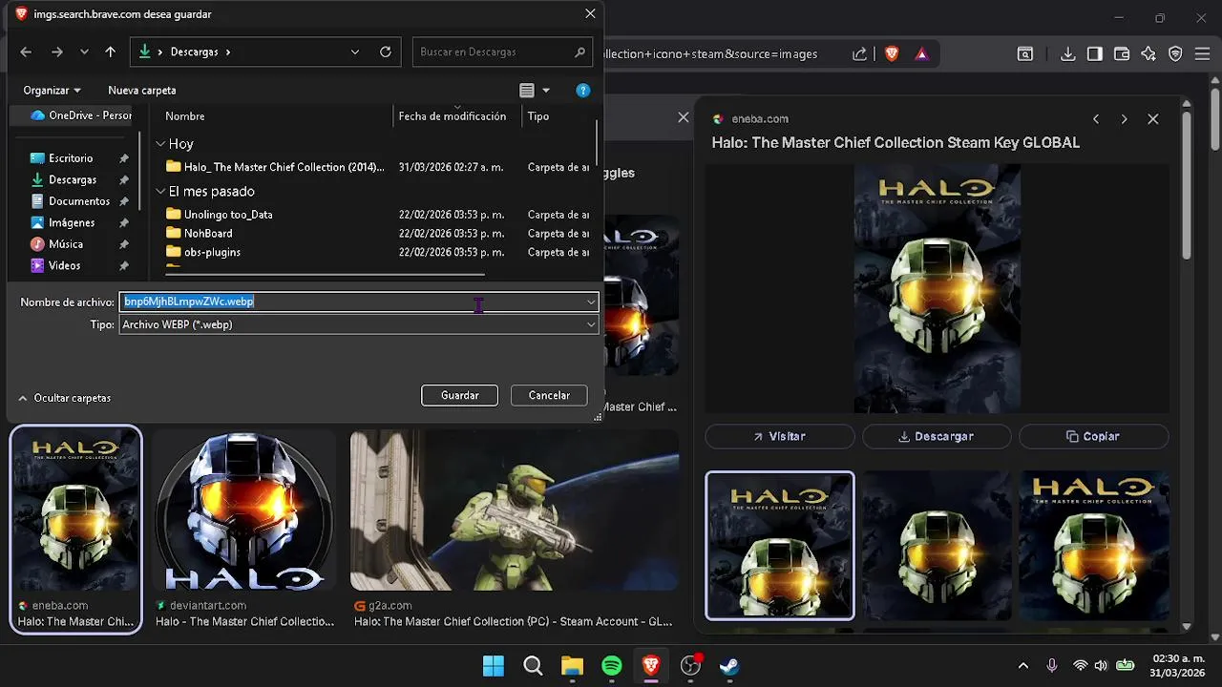Show the previous image in preview panel
Viewport: 1222px width, 687px height.
tap(1096, 119)
